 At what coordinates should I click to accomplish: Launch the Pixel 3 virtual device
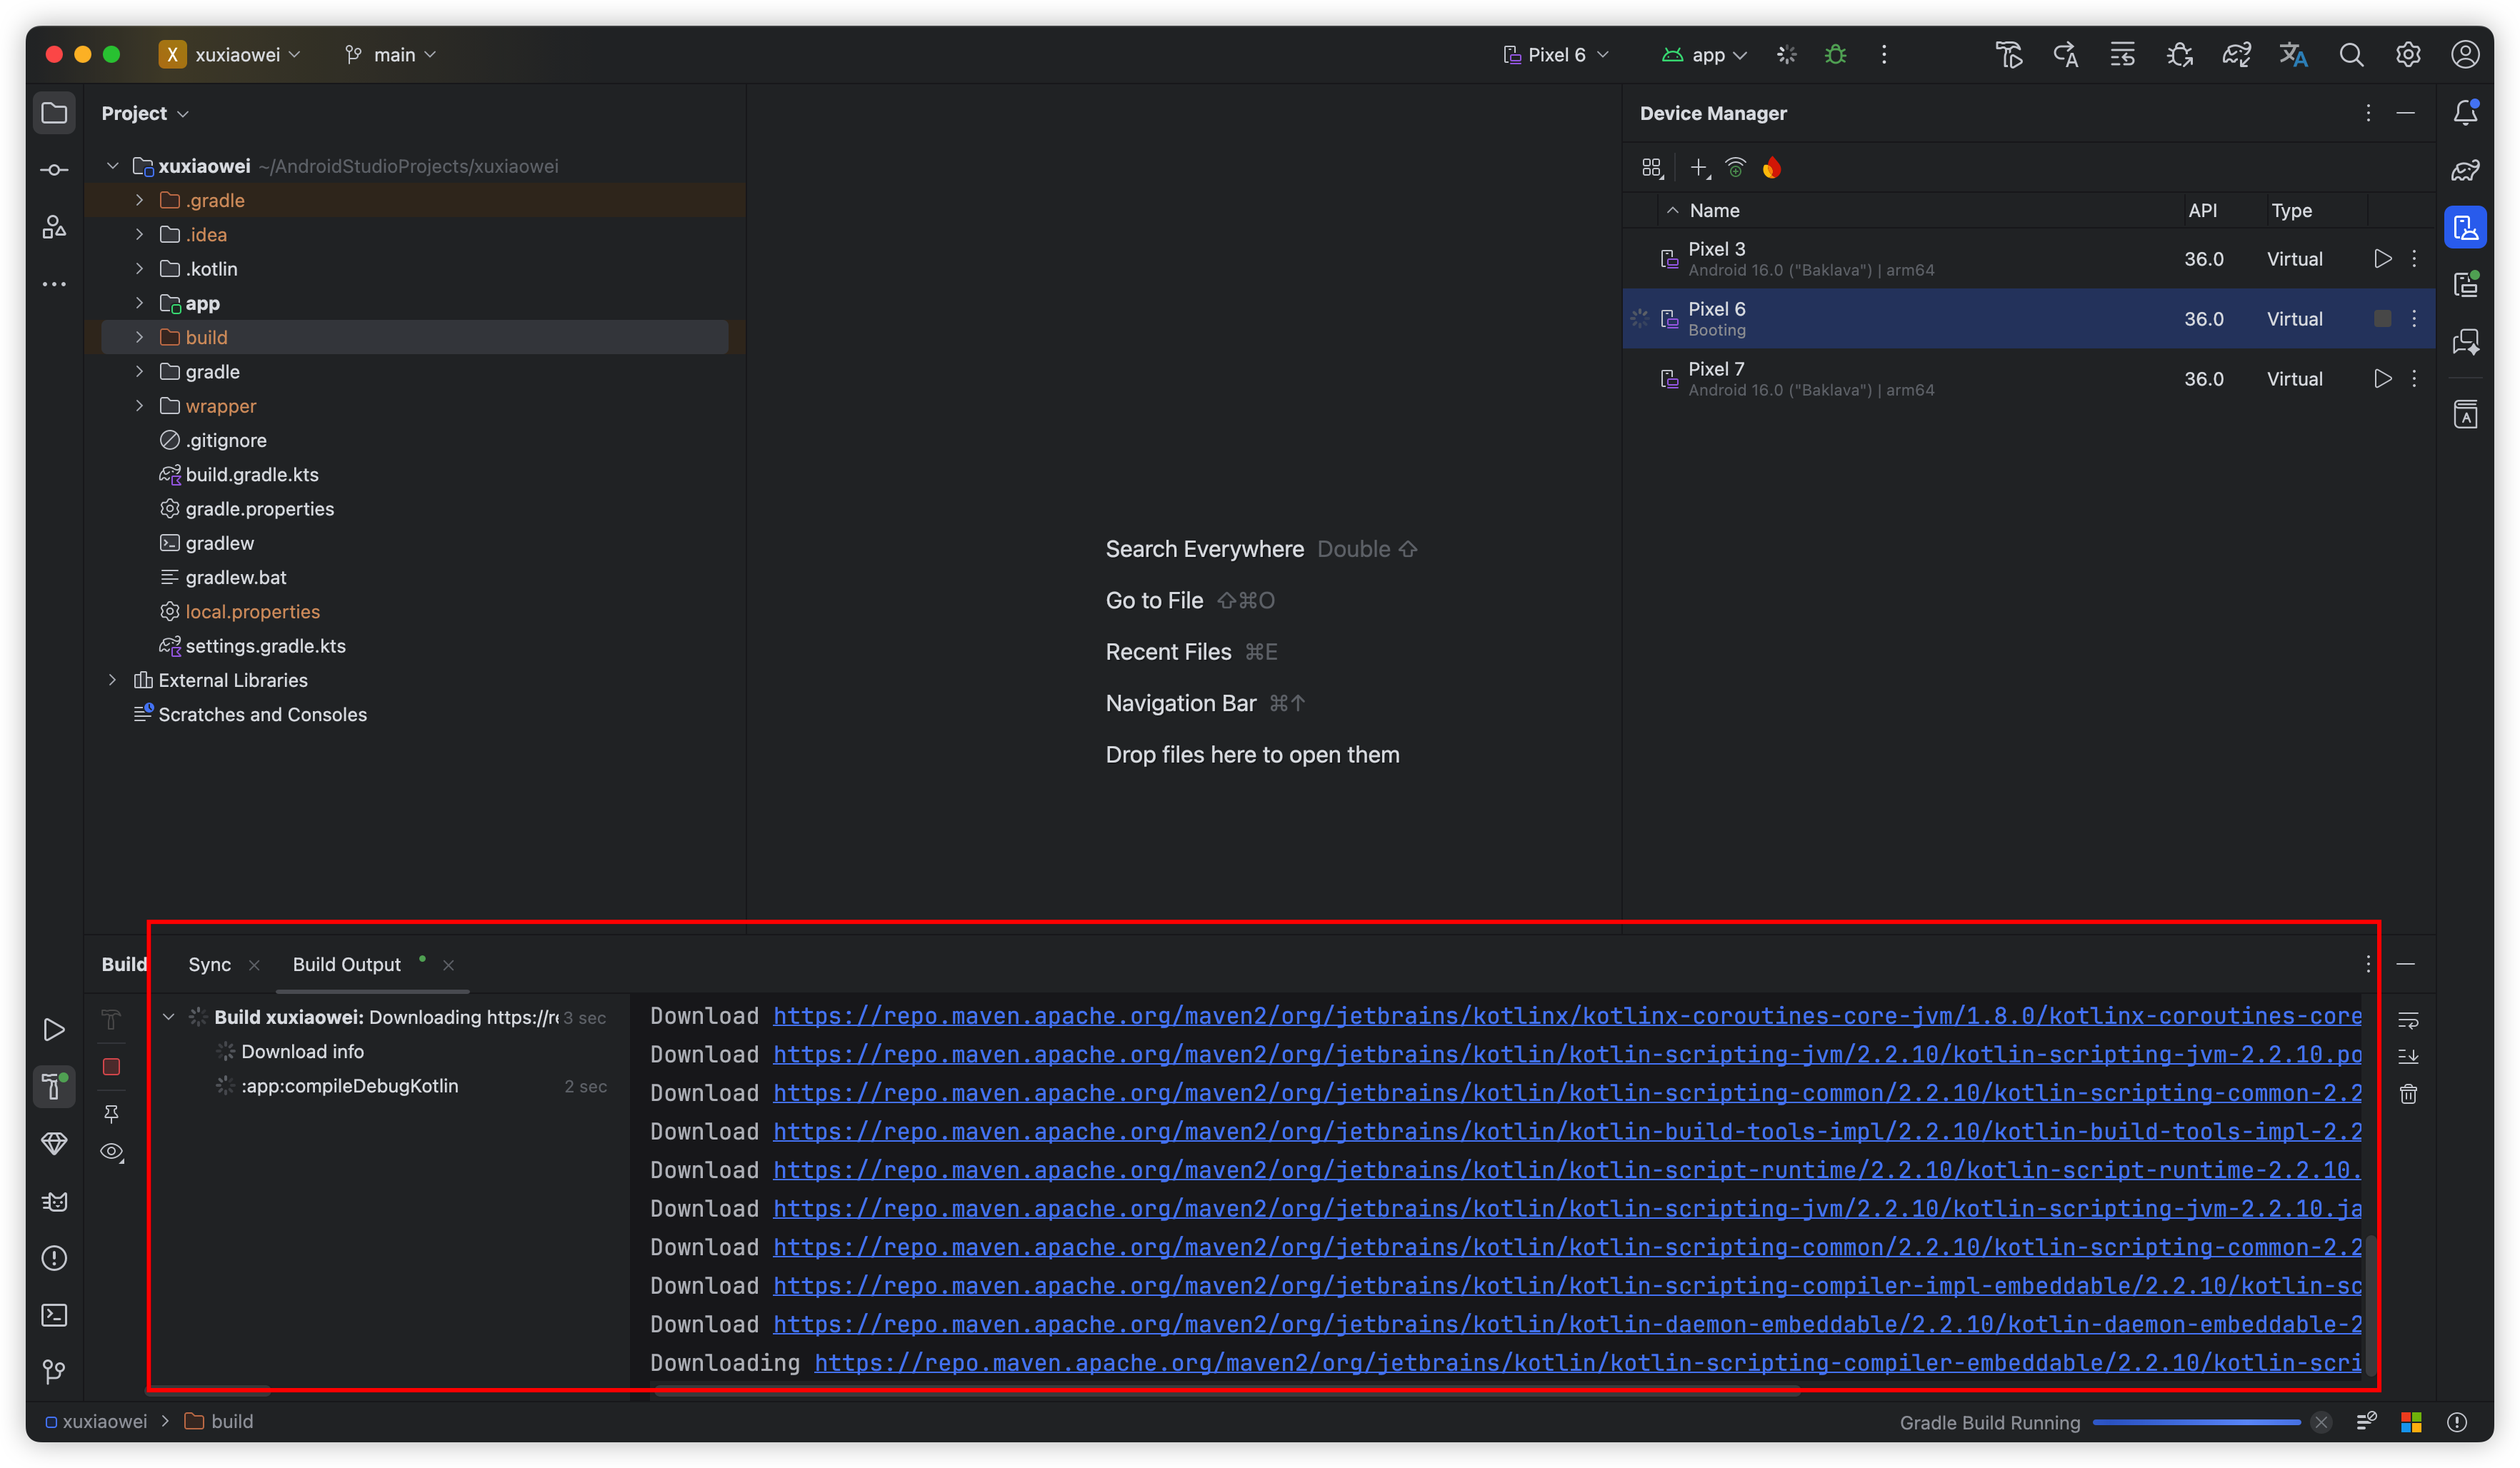[x=2382, y=258]
